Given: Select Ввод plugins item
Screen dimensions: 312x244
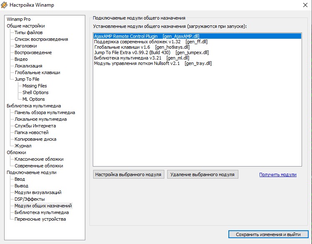Looking at the screenshot, I should tap(20, 179).
